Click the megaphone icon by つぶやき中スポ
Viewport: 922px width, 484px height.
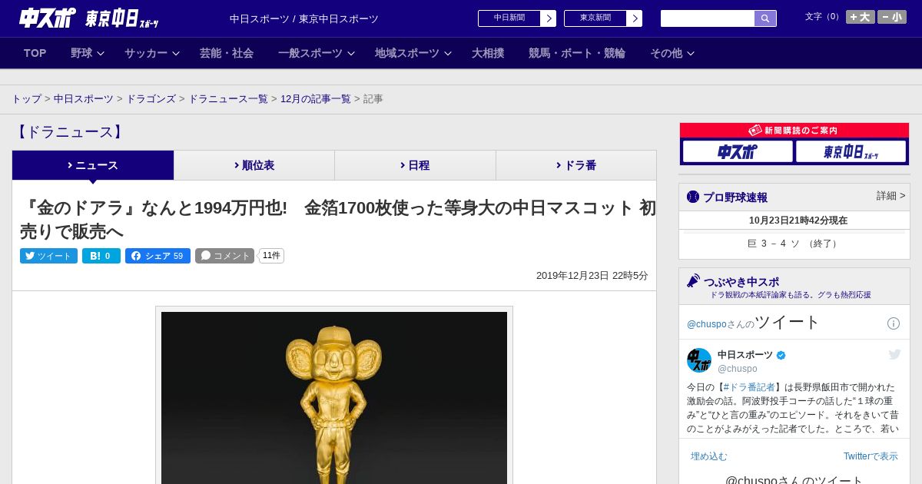(x=693, y=280)
